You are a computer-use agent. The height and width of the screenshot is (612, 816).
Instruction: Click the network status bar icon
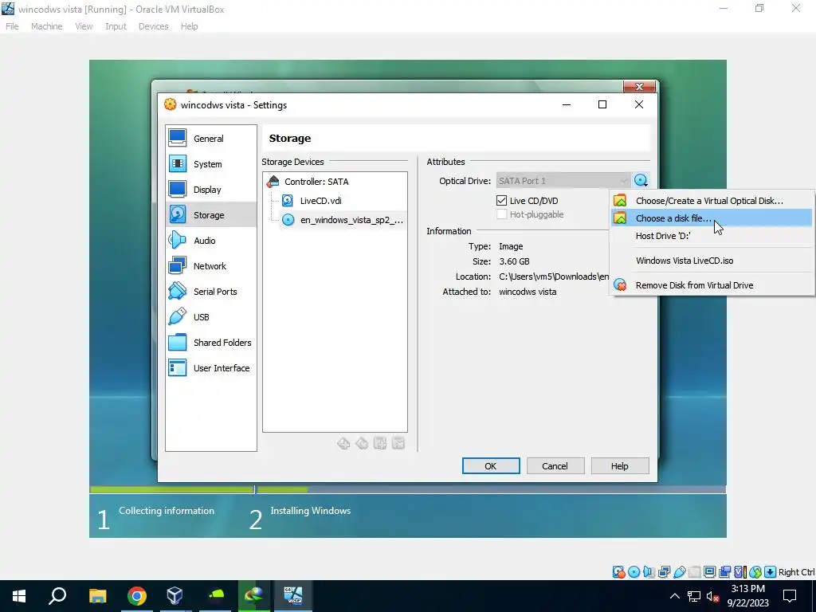click(664, 572)
